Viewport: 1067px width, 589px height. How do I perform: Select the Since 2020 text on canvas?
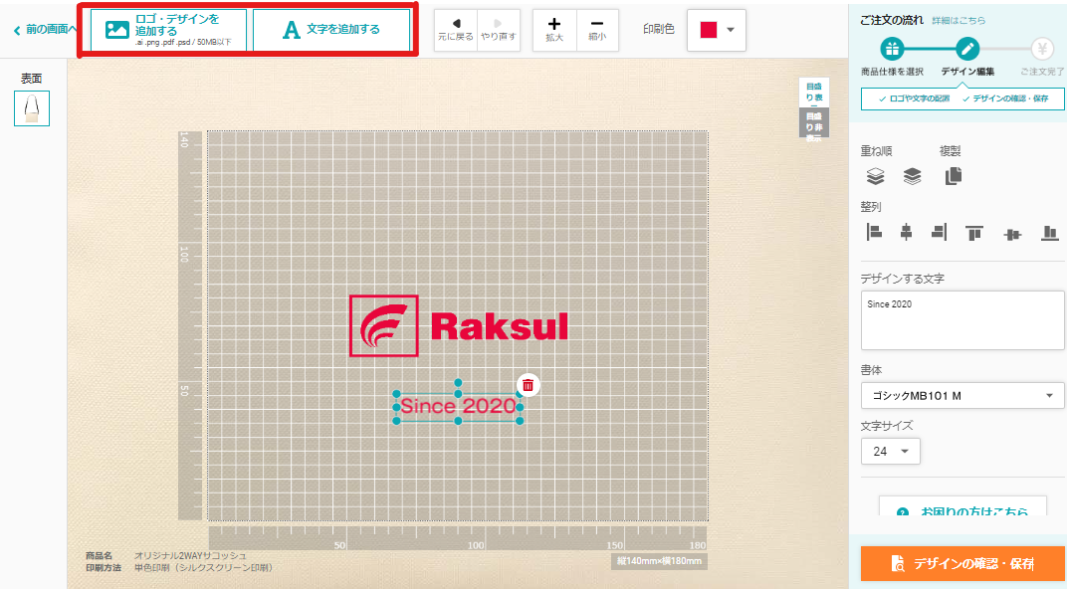pos(458,406)
